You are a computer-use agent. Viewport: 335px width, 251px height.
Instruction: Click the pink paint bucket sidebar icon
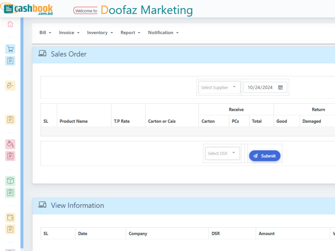coord(10,144)
